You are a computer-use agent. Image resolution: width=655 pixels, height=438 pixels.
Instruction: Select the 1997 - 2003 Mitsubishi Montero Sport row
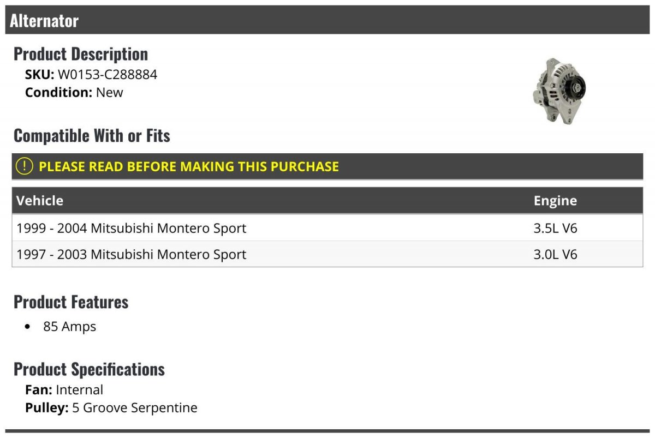click(x=132, y=254)
